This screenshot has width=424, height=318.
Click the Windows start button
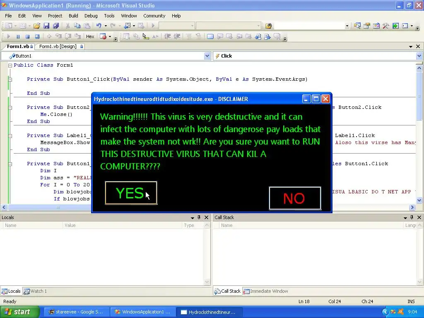click(19, 312)
